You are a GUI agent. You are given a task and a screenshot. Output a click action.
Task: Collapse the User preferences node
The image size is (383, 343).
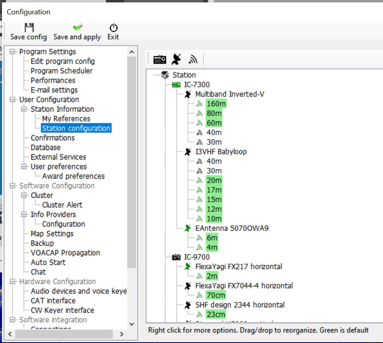24,167
